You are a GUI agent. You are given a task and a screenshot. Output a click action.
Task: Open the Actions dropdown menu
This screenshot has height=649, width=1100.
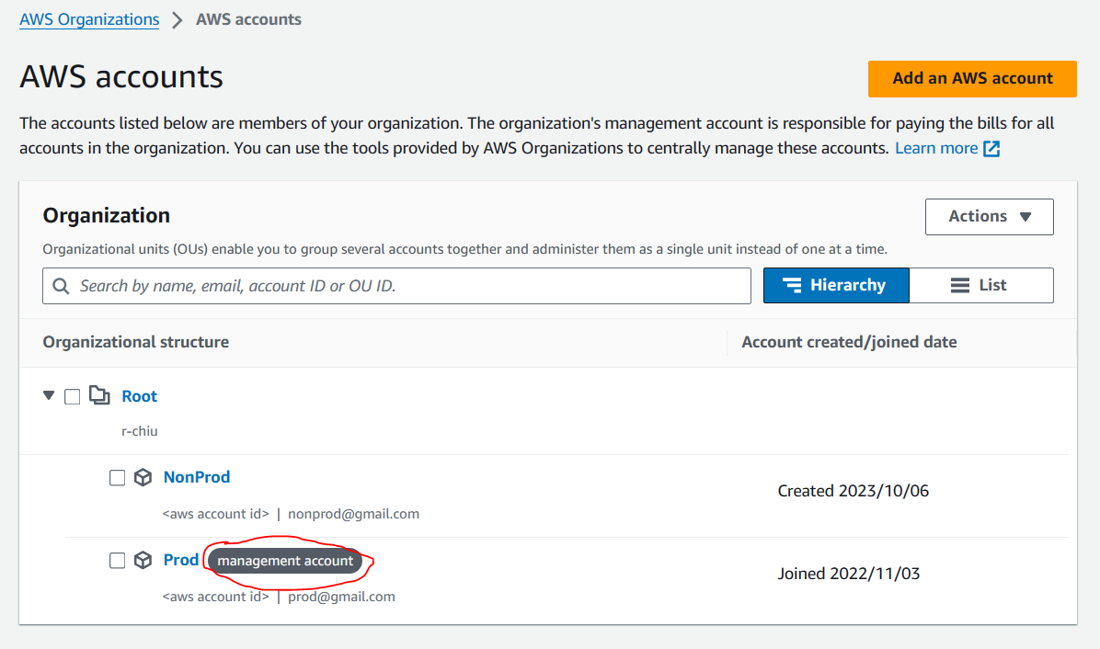pyautogui.click(x=989, y=217)
